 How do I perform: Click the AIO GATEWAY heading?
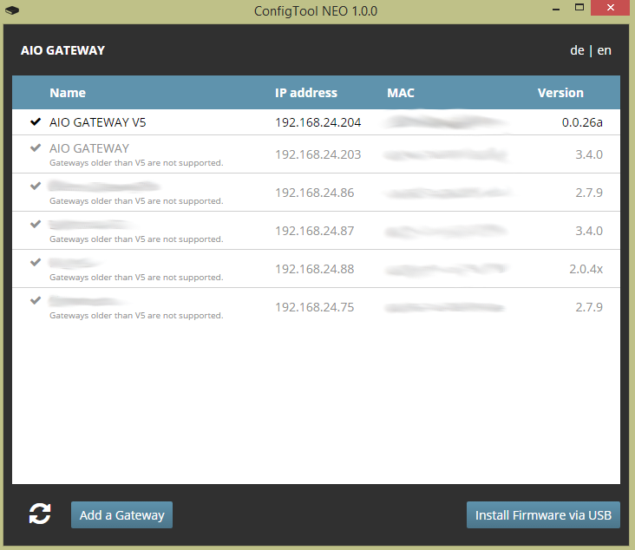(x=62, y=50)
